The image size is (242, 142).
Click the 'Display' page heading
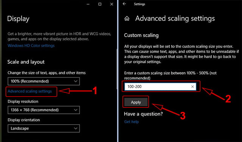[18, 19]
